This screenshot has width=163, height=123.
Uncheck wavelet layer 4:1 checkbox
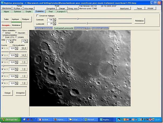click(2, 69)
